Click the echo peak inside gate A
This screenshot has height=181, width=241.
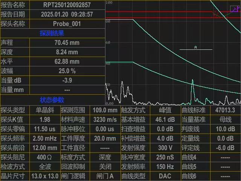[192, 81]
